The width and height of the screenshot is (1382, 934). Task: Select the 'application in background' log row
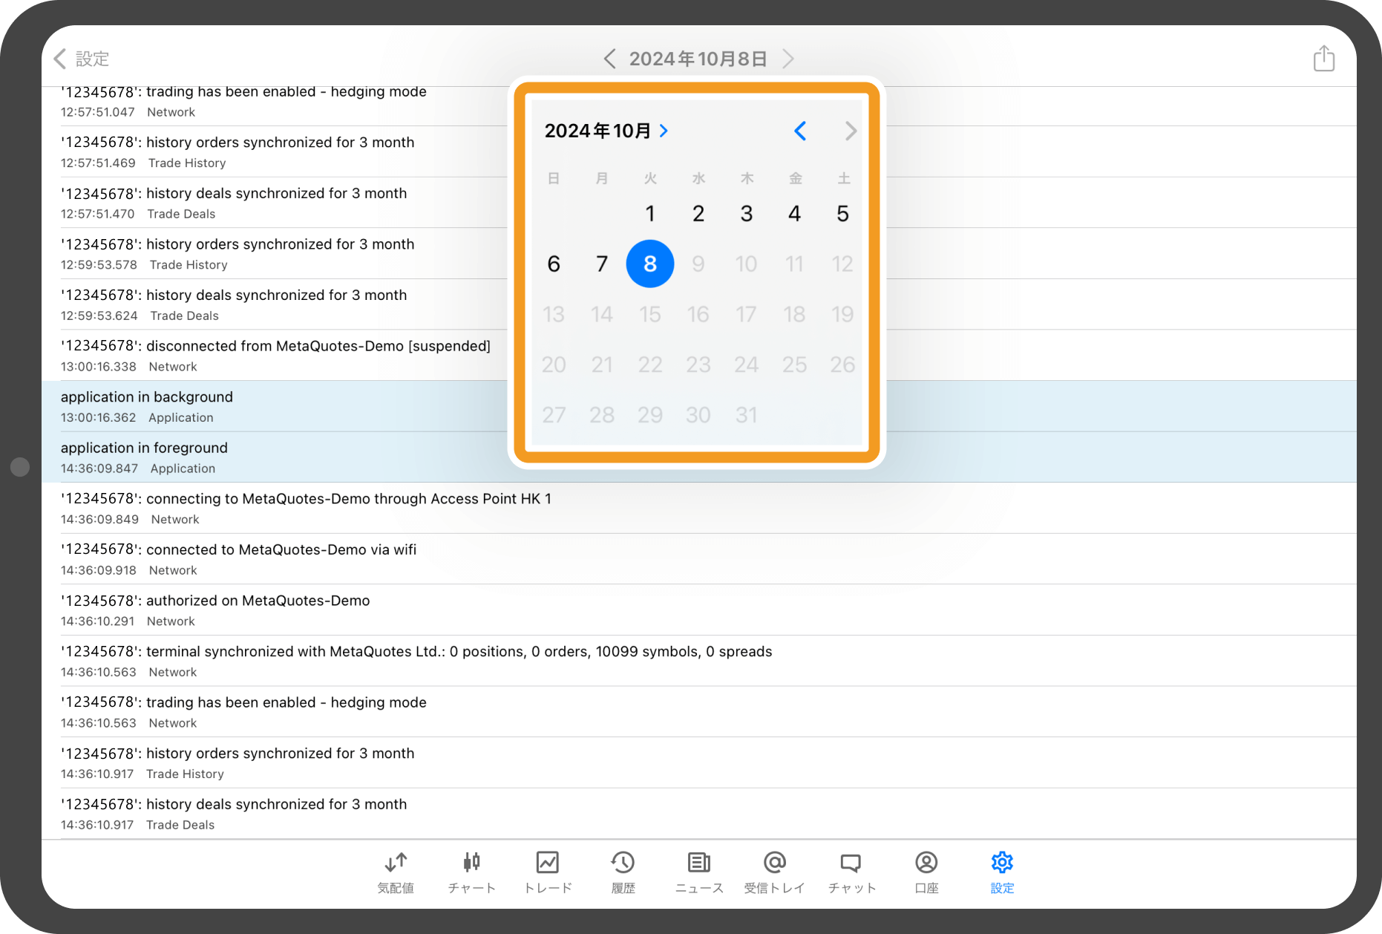[699, 406]
